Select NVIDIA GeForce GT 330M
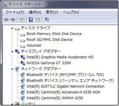Viewport: 119px width, 106px height. tap(49, 63)
